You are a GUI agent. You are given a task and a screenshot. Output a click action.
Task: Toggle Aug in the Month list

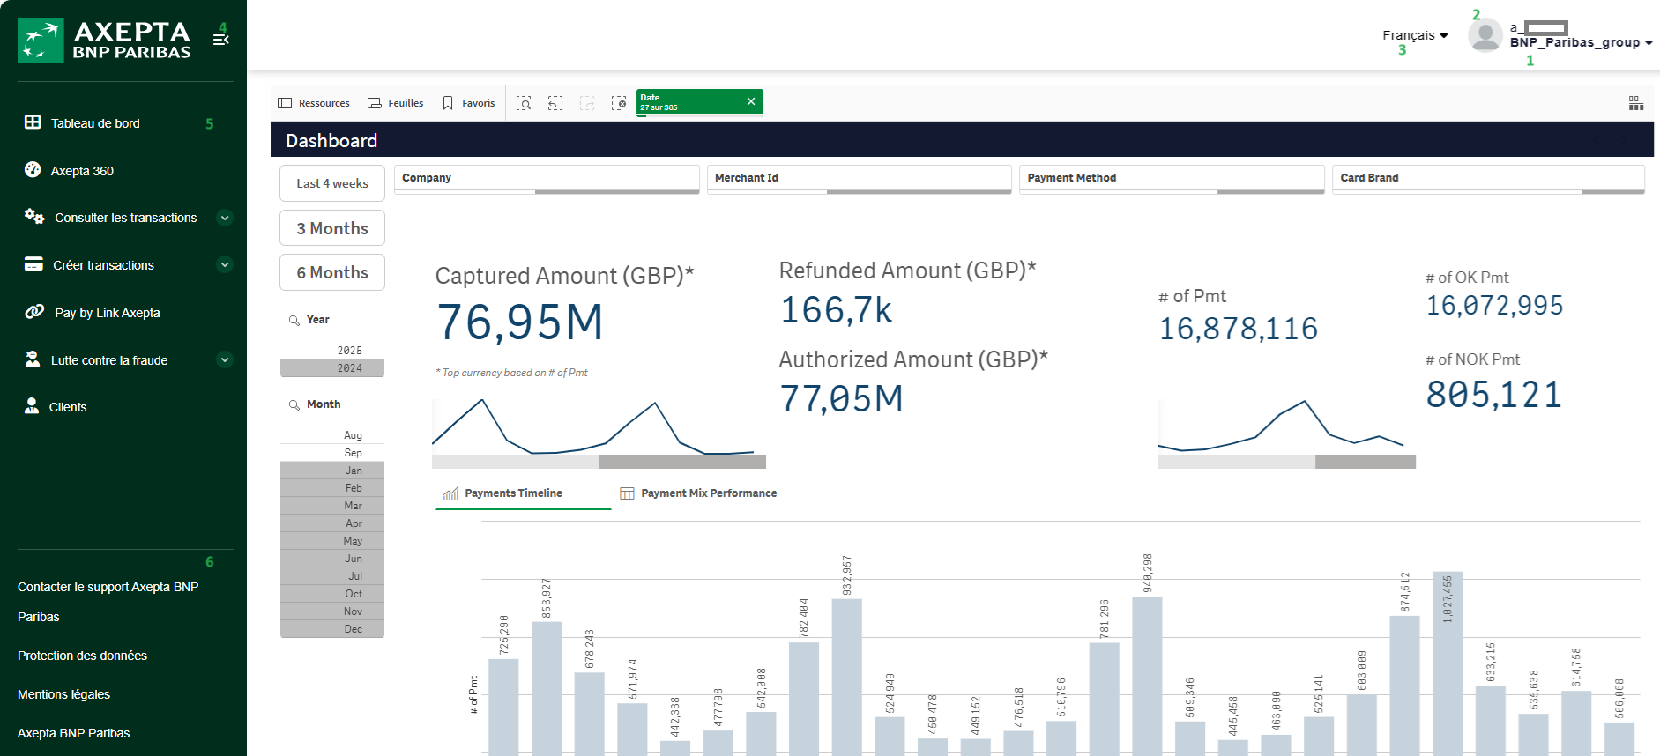[332, 435]
